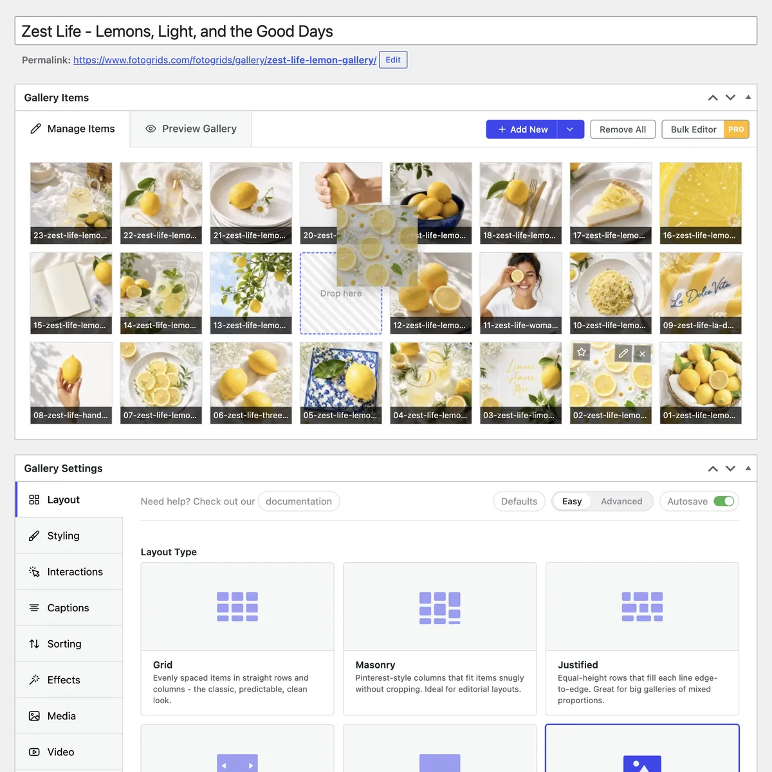Collapse the Gallery Settings panel triangle
Viewport: 772px width, 772px height.
748,468
